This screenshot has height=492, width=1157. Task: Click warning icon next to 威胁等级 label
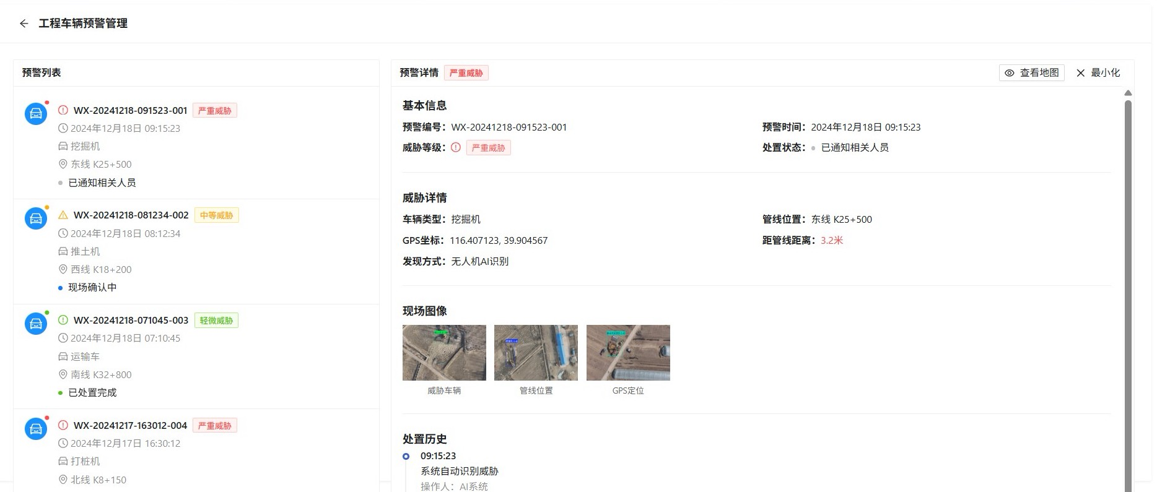(x=456, y=147)
